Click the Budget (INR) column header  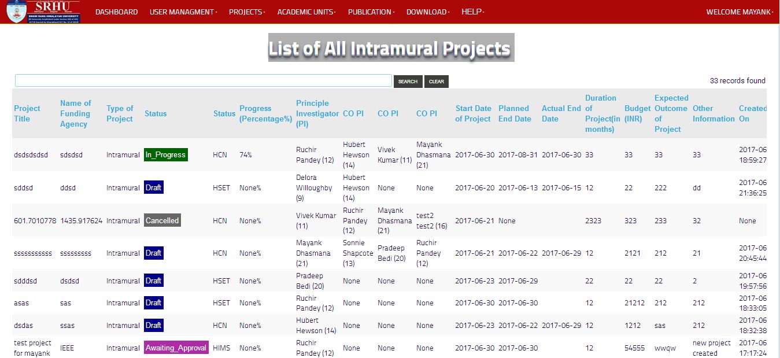click(x=637, y=113)
